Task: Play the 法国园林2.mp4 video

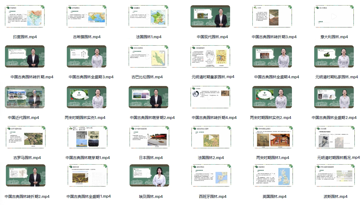Action: tap(210, 137)
